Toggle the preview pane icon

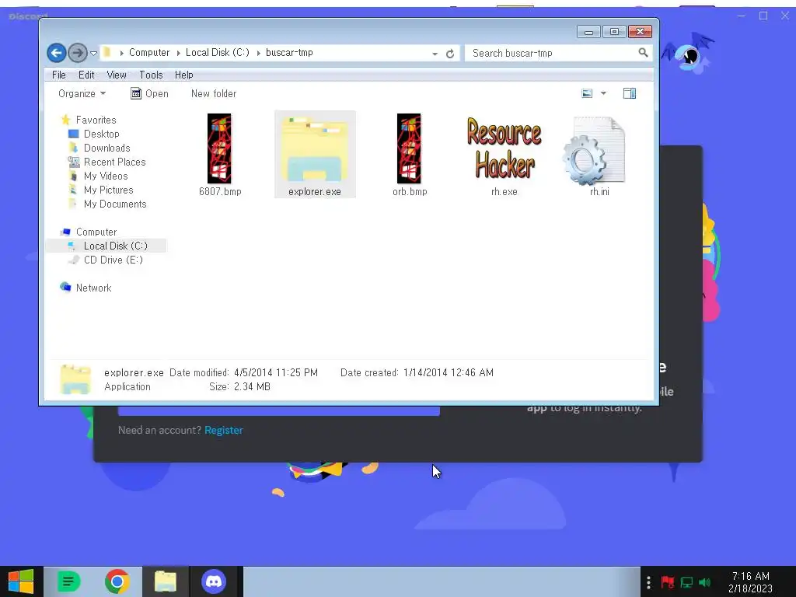tap(630, 93)
